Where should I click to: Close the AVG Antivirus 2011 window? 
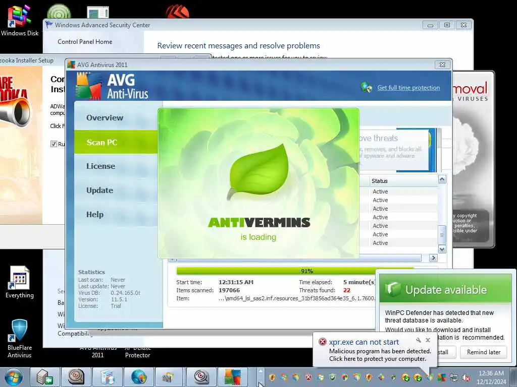(442, 65)
